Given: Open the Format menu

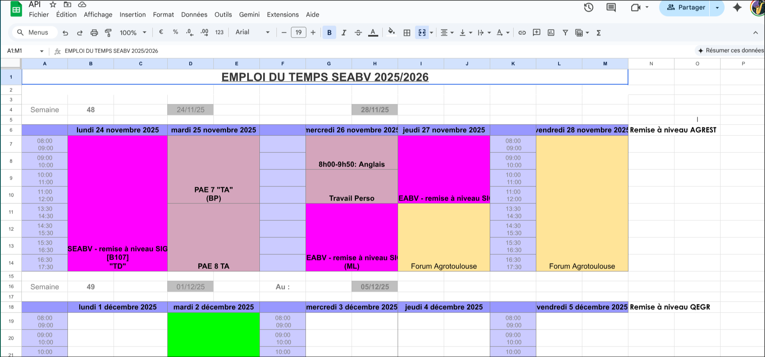Looking at the screenshot, I should [x=163, y=15].
